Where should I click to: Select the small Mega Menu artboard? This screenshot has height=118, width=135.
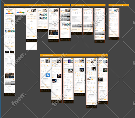(x=20, y=12)
